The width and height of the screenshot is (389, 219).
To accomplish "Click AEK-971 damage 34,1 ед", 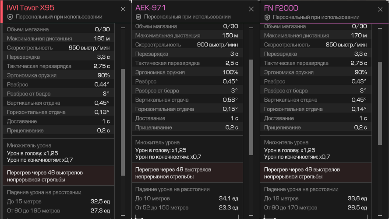I will pos(229,198).
